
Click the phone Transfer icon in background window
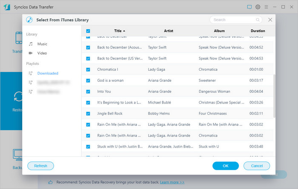(19, 38)
